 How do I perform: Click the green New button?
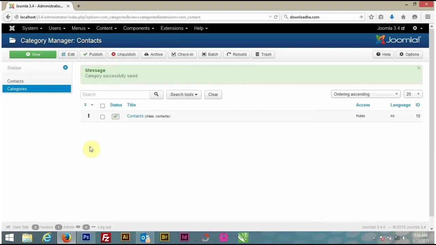[x=33, y=54]
